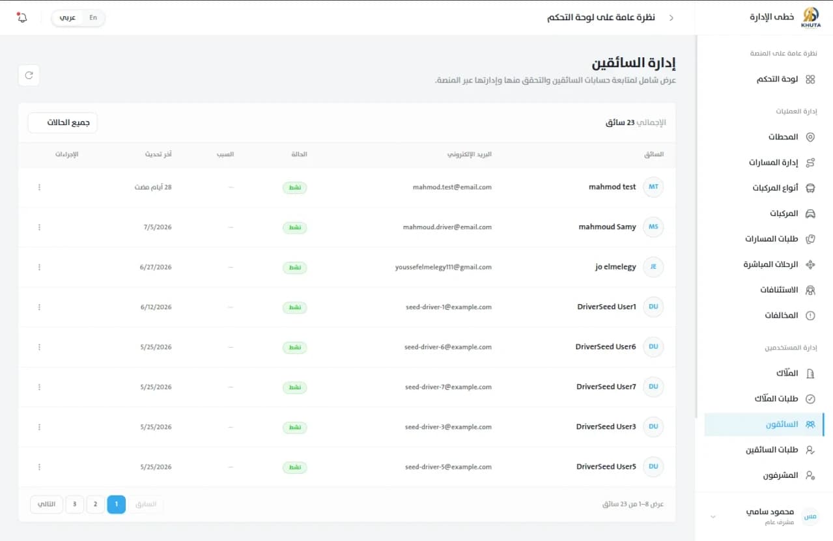Click email seed-driver-1@example.com

(x=448, y=307)
